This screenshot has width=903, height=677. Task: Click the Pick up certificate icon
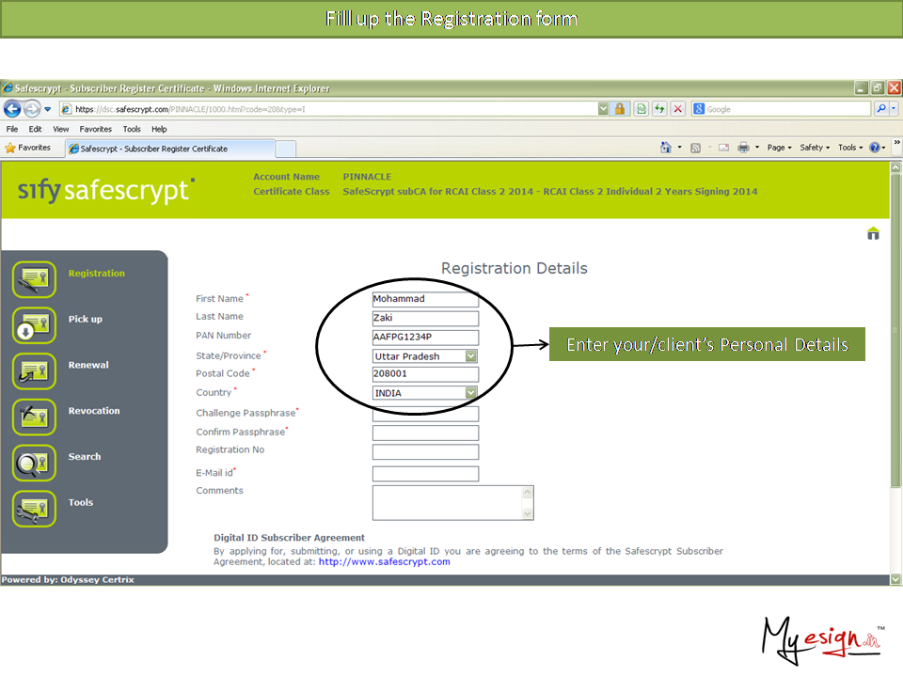tap(35, 325)
